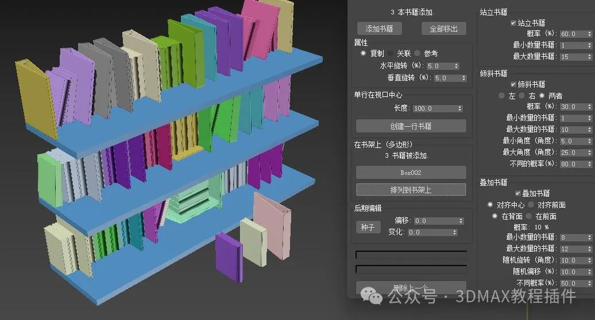Click the 水平旋转 value field
Viewport: 595px width, 320px height.
[x=440, y=66]
